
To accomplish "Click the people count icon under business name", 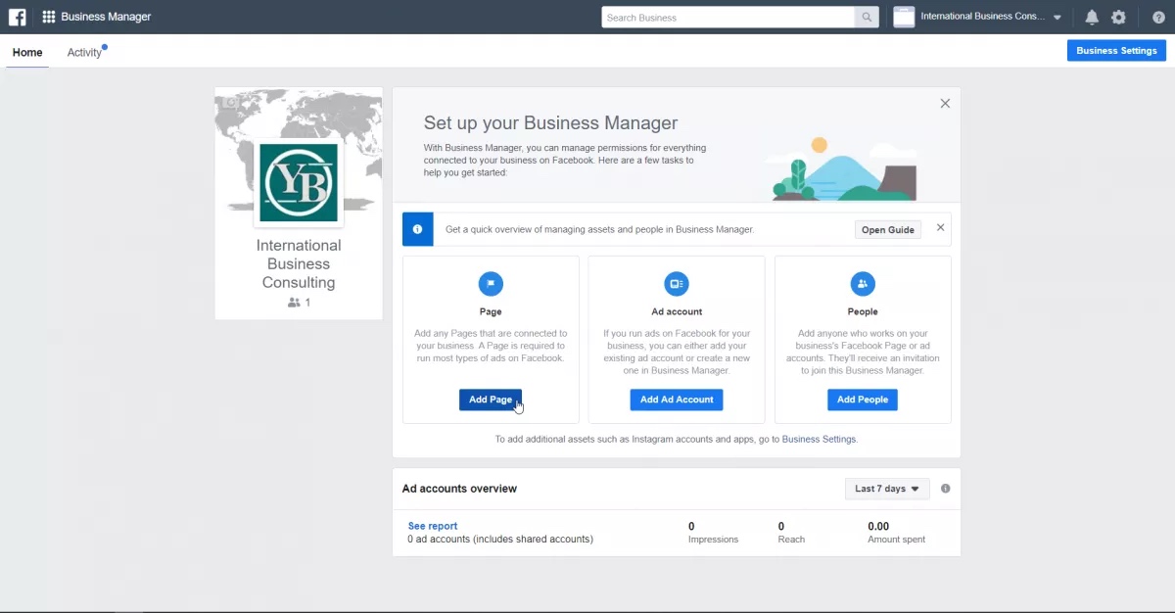I will click(x=294, y=303).
